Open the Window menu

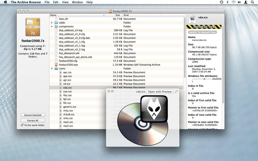click(x=77, y=2)
